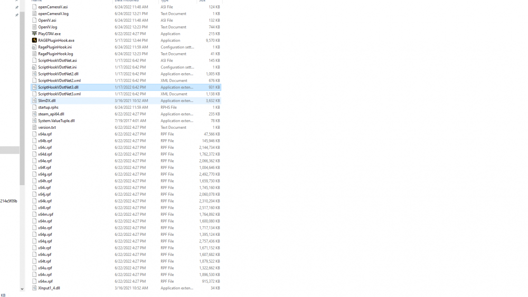Click the x64g.rpf file icon
528x297 pixels.
pos(34,174)
